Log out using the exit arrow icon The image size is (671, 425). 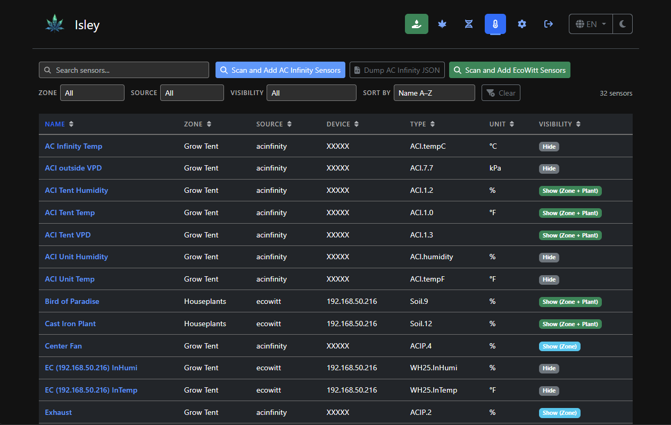click(549, 24)
